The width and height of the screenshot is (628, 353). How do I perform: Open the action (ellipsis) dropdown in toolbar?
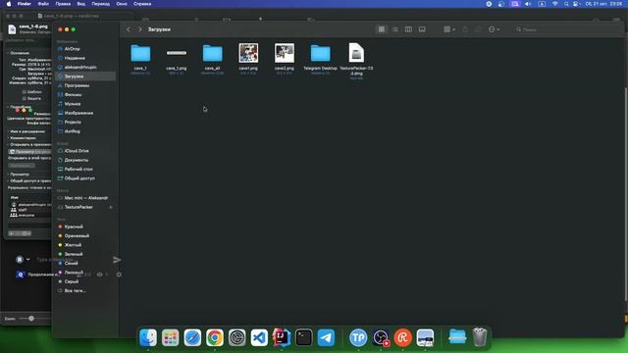click(494, 29)
